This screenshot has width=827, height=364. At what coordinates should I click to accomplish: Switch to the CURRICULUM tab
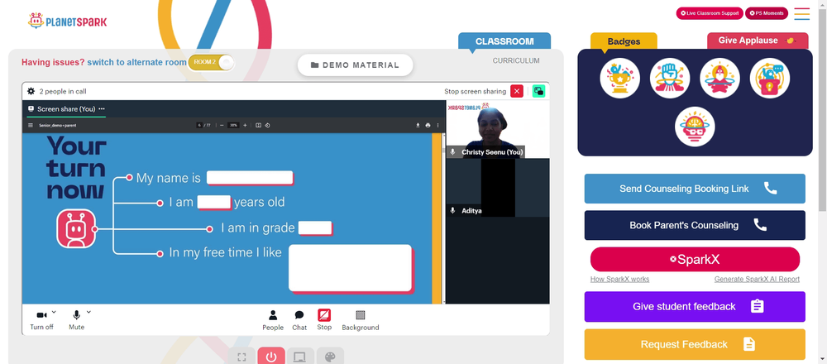[516, 60]
